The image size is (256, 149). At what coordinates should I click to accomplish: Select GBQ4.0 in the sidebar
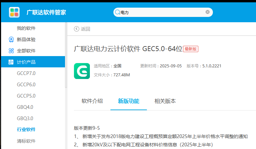click(x=25, y=107)
